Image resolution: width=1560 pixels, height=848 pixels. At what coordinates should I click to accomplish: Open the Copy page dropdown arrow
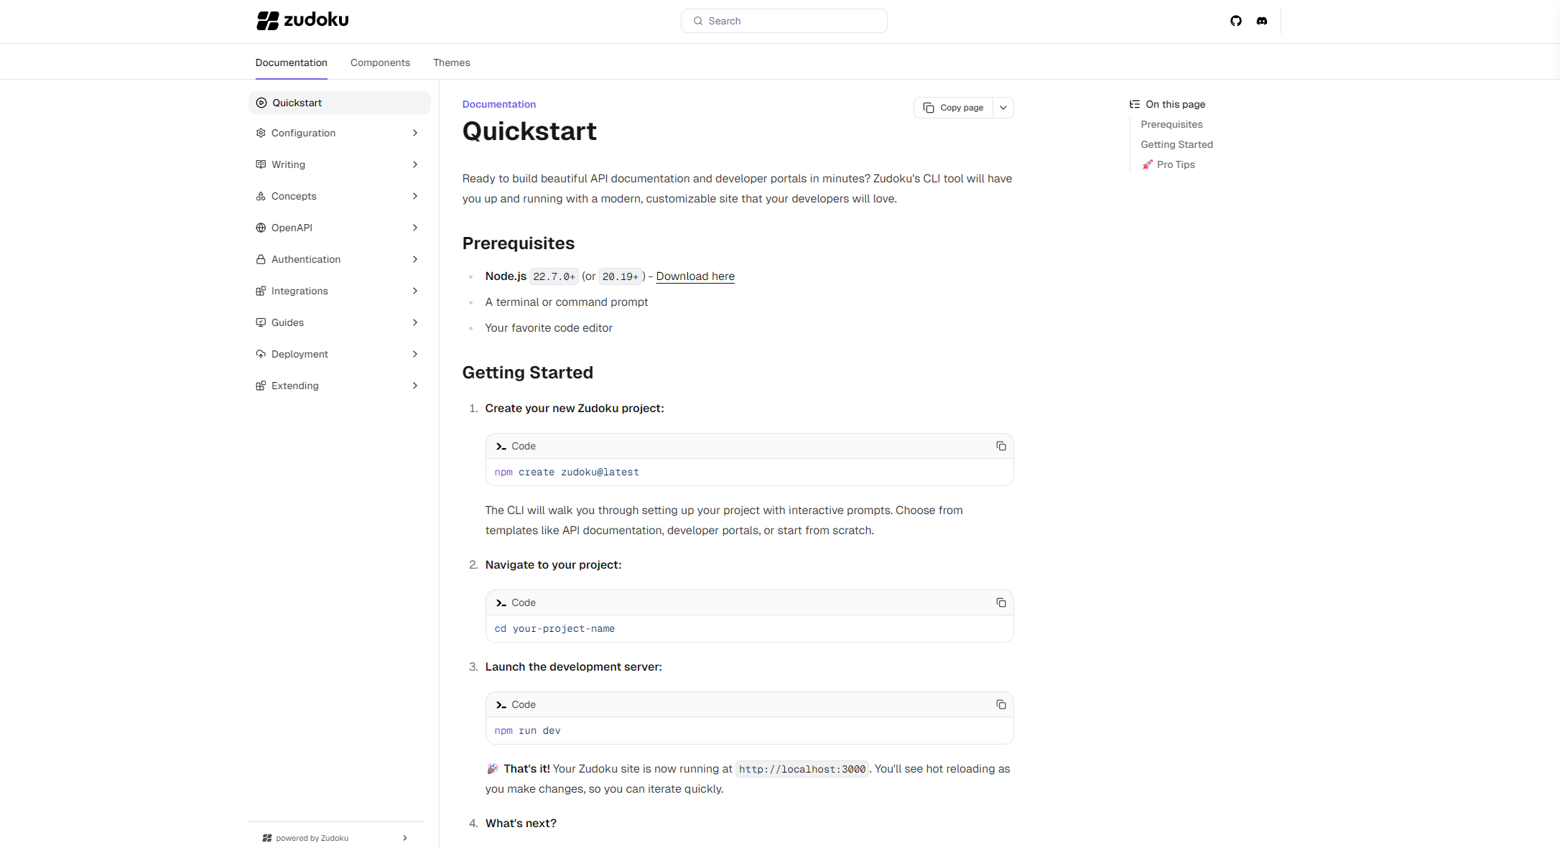click(x=1003, y=108)
